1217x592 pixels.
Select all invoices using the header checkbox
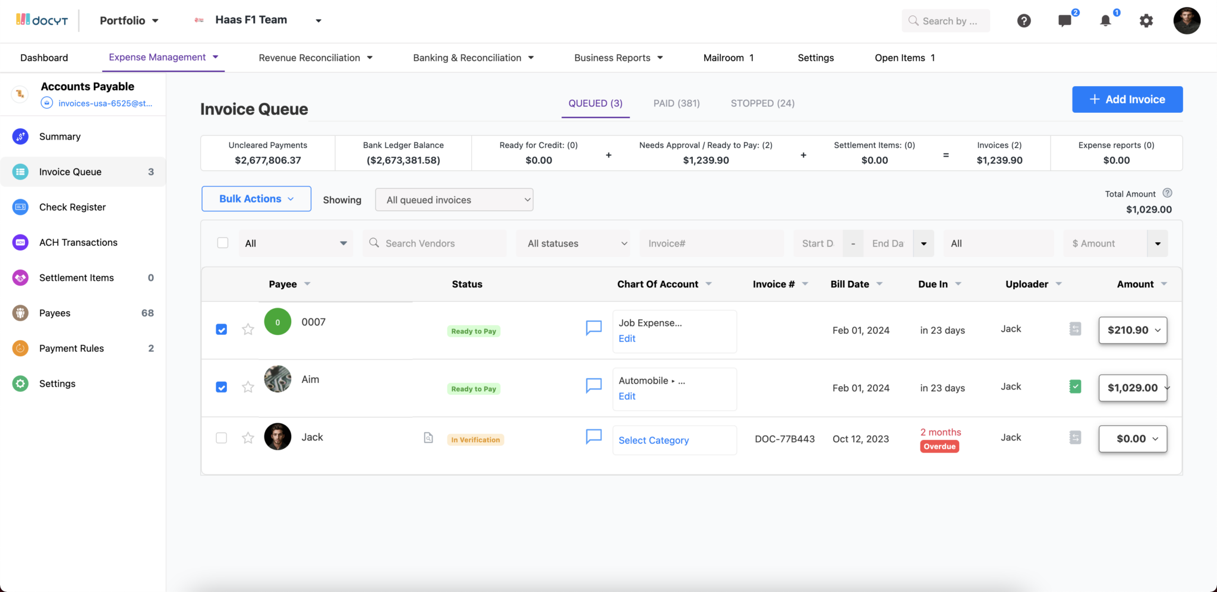point(222,242)
